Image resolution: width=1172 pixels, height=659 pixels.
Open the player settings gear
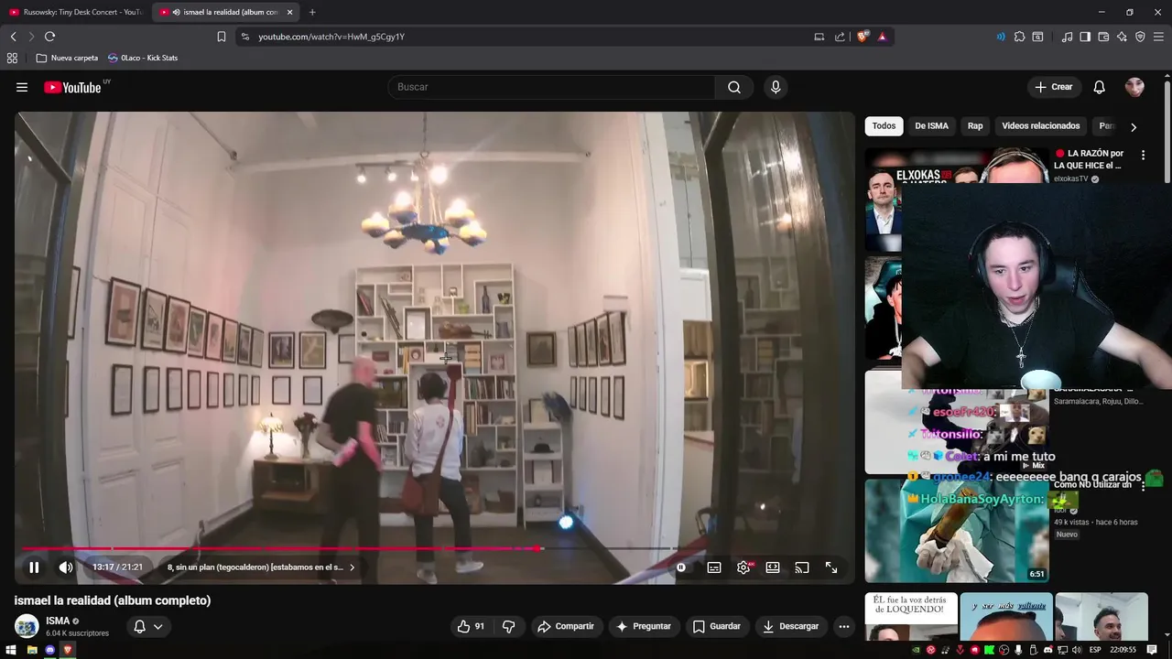(743, 567)
